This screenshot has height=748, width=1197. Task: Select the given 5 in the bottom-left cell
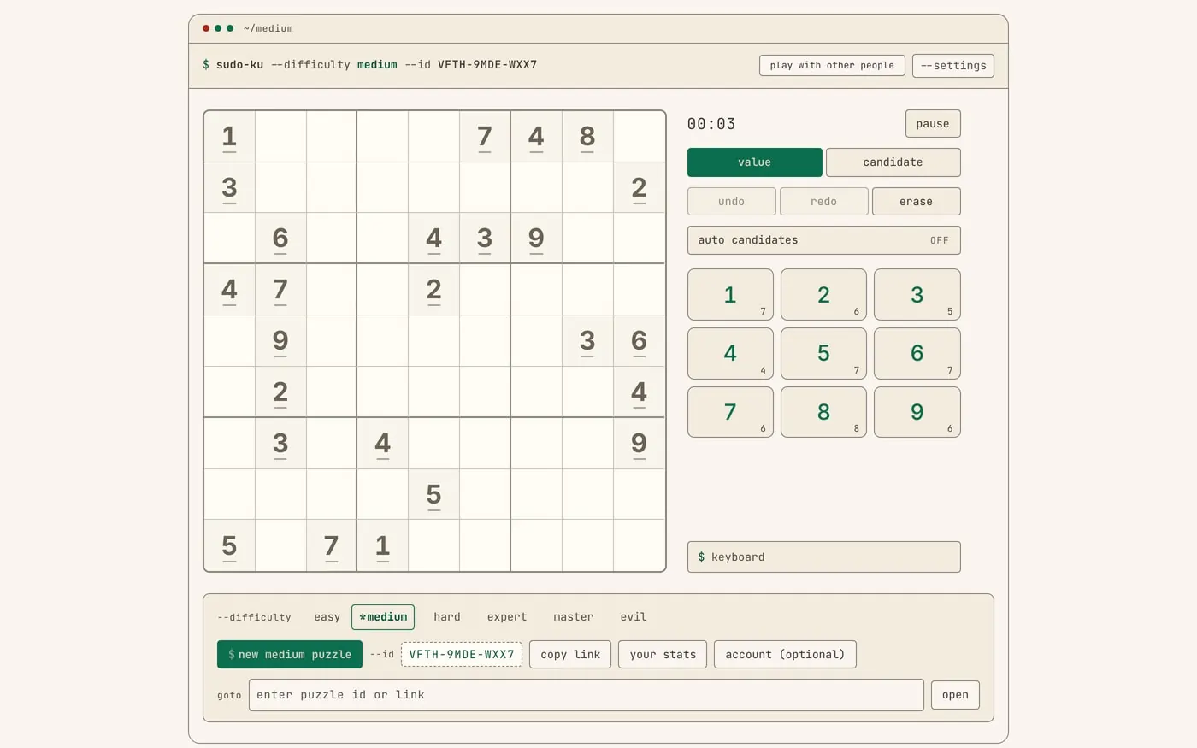(x=229, y=545)
